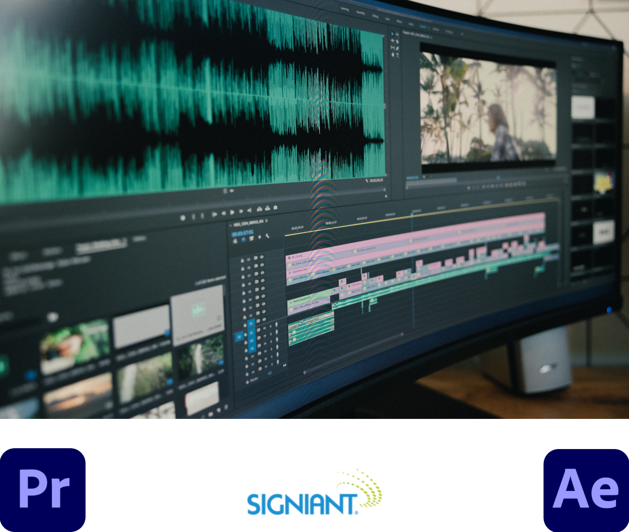Switch to the Editing workspace tab
Screen dimensions: 629x532
pos(375,16)
